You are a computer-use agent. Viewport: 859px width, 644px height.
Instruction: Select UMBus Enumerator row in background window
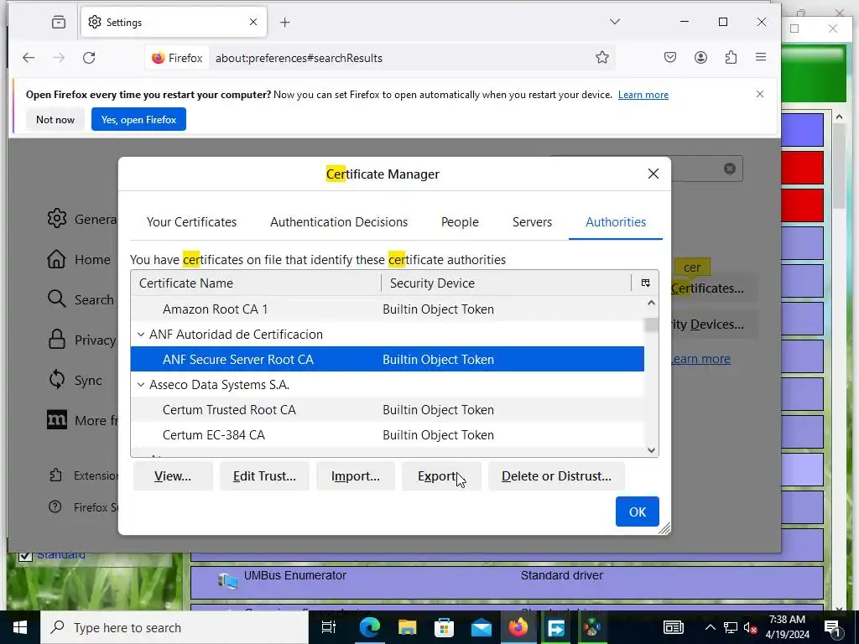coord(507,582)
